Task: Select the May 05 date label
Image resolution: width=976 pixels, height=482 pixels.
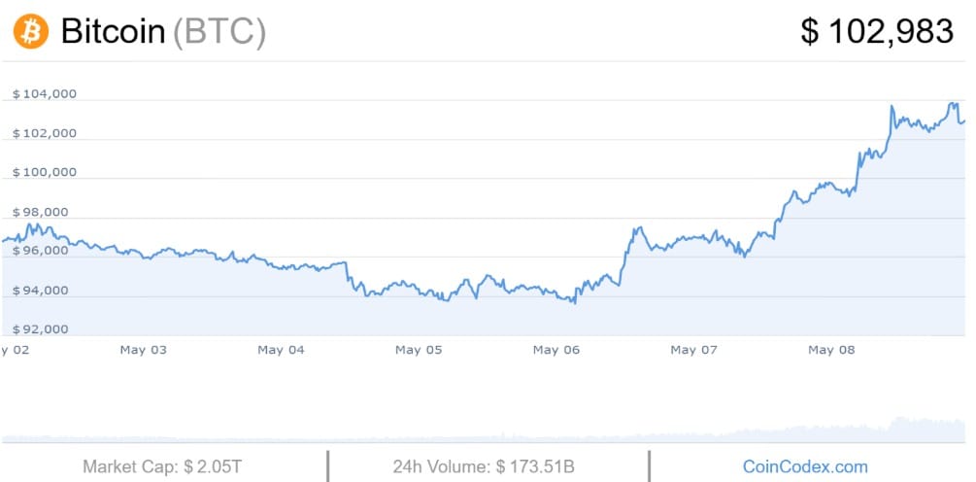Action: coord(419,350)
